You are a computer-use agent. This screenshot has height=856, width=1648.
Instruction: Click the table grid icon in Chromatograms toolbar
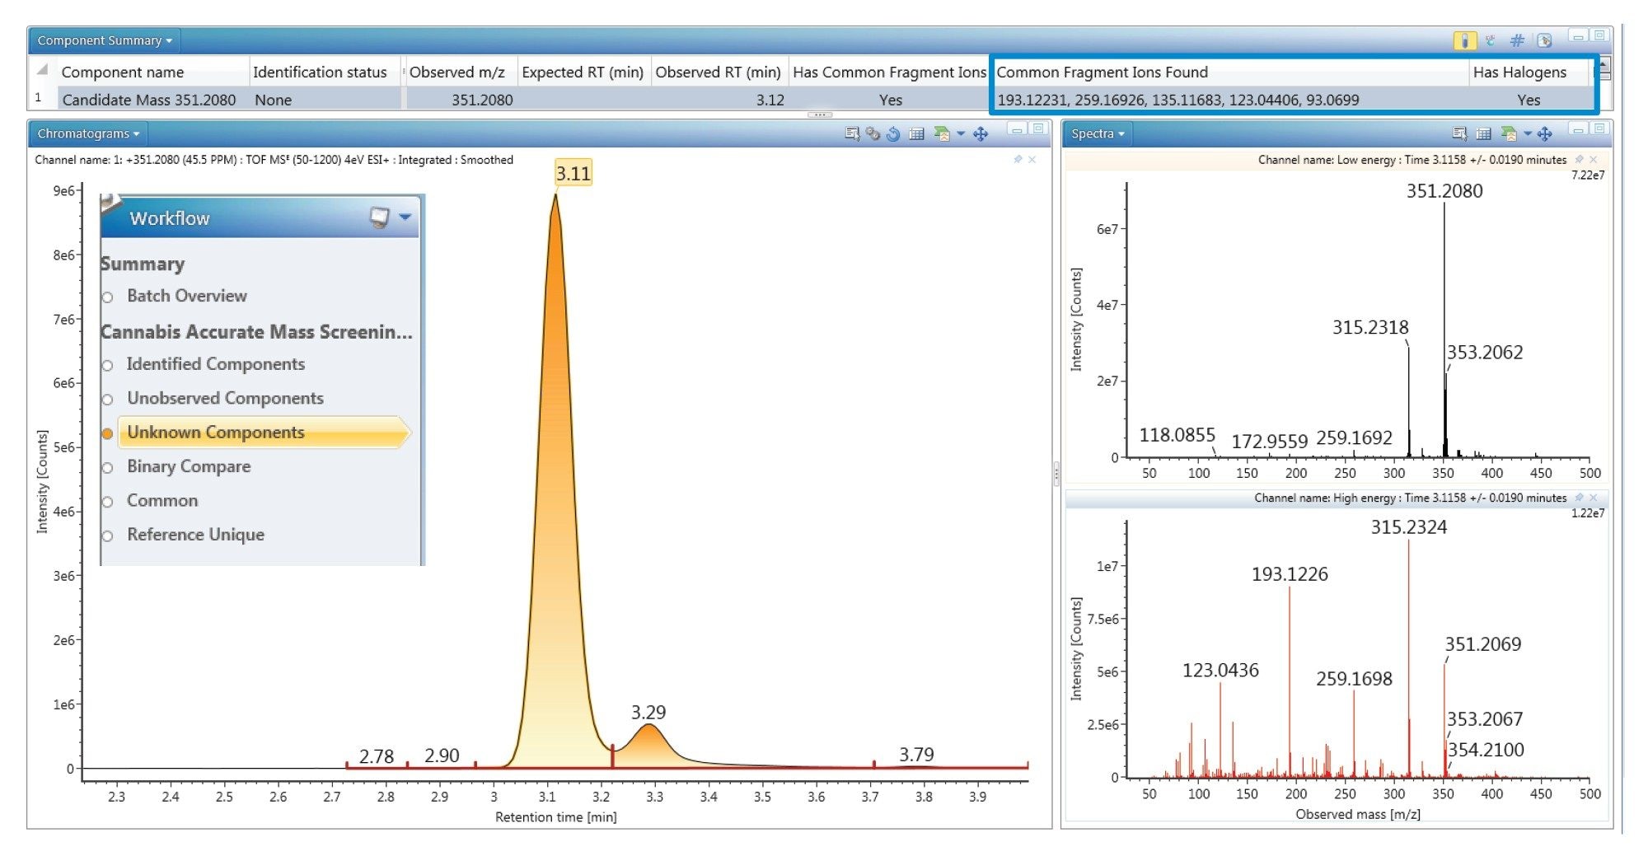coord(916,133)
